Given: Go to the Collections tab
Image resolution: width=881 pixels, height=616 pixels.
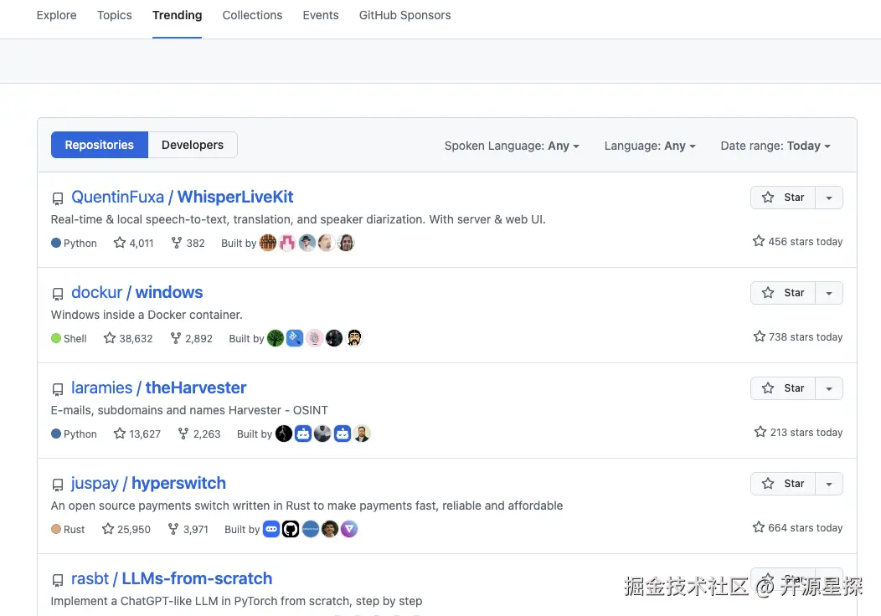Looking at the screenshot, I should tap(252, 15).
